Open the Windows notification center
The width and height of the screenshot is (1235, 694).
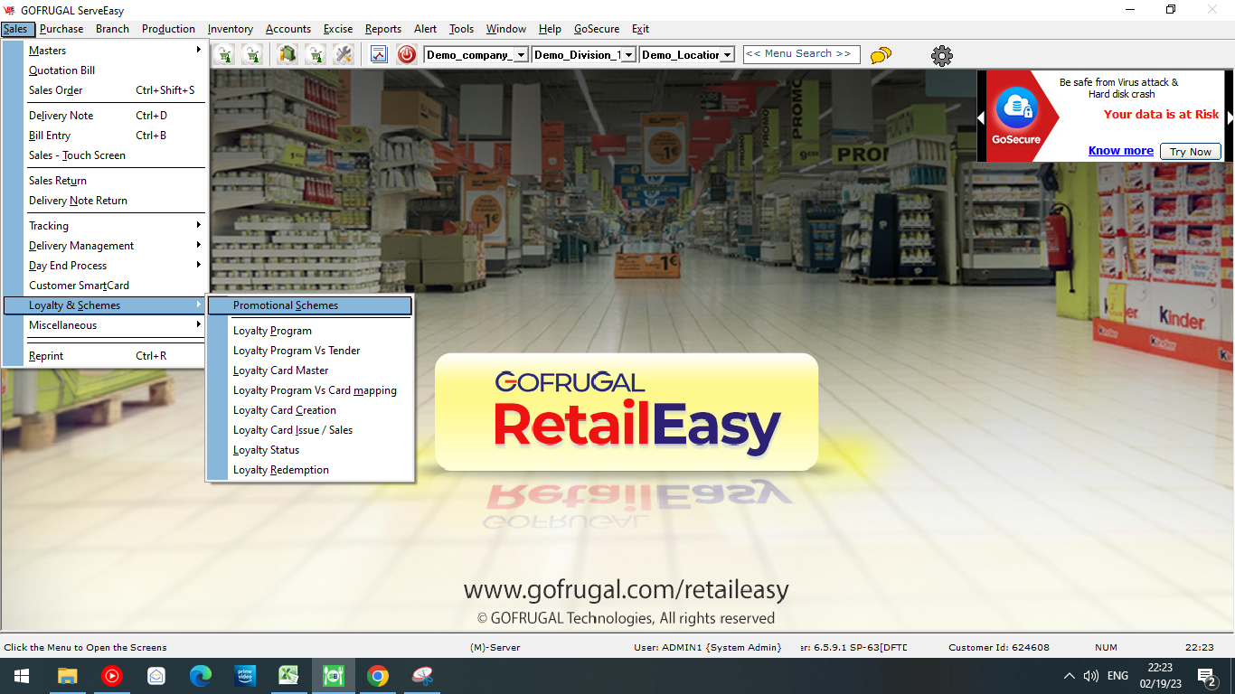pyautogui.click(x=1207, y=676)
